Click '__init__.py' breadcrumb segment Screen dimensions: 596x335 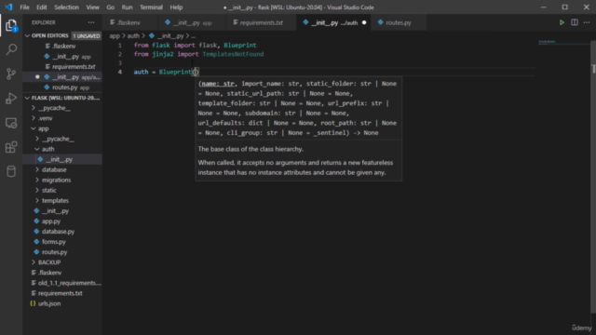coord(169,35)
